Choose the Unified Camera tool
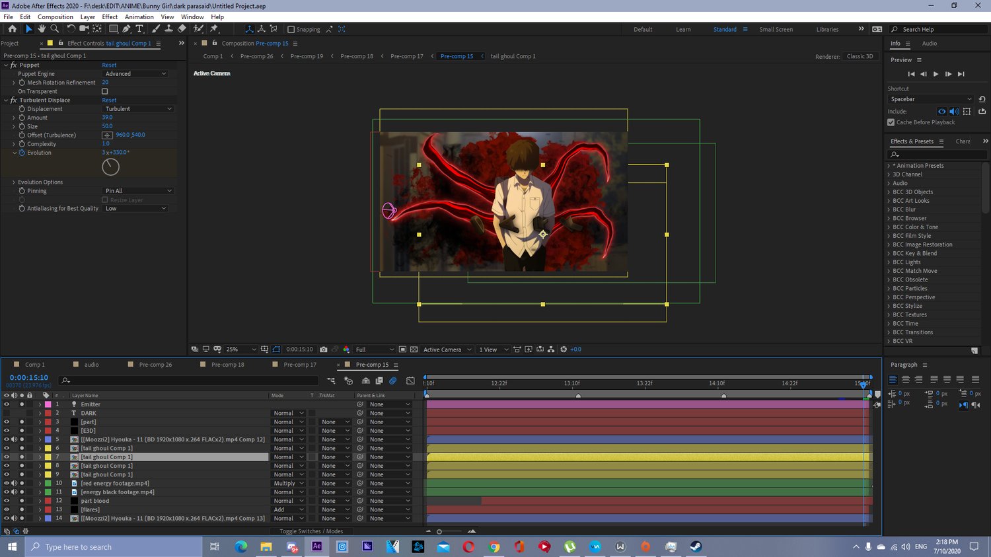991x557 pixels. (84, 29)
